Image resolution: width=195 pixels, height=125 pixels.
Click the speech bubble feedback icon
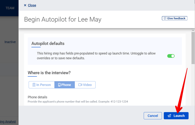click(x=165, y=18)
